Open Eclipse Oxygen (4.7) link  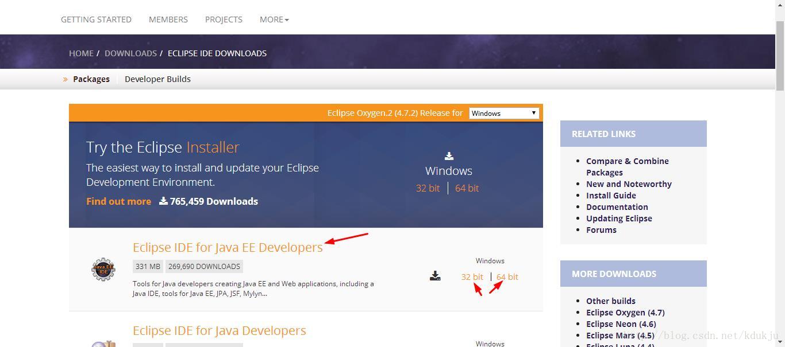[625, 313]
